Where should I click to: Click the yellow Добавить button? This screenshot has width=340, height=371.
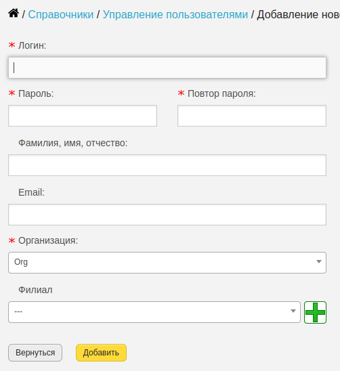(101, 353)
